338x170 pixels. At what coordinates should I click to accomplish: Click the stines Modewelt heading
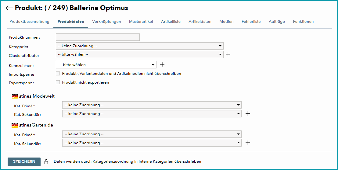coord(37,96)
